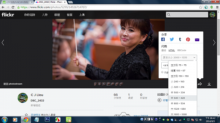Go to the previous photo arrow

click(x=3, y=43)
